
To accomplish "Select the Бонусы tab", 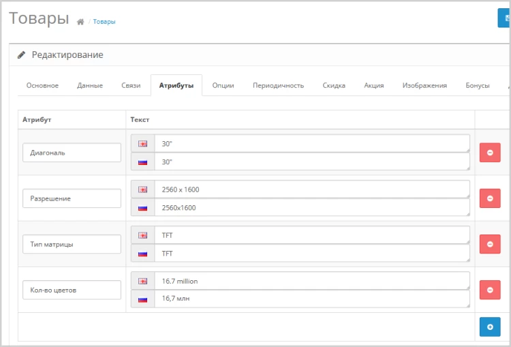I will point(478,85).
